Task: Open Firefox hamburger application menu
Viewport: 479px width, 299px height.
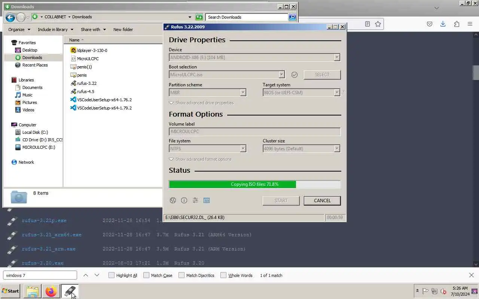Action: 470,24
